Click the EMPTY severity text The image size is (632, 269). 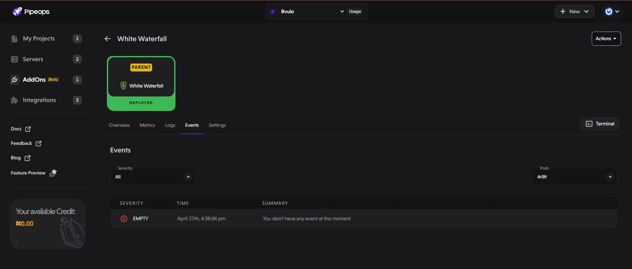[x=141, y=219]
